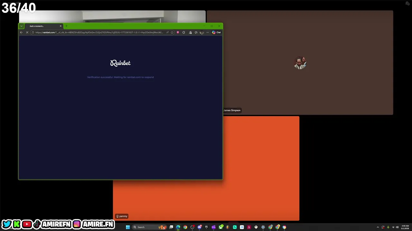Image resolution: width=412 pixels, height=231 pixels.
Task: Open the Settings gear on taskbar
Action: (x=263, y=227)
